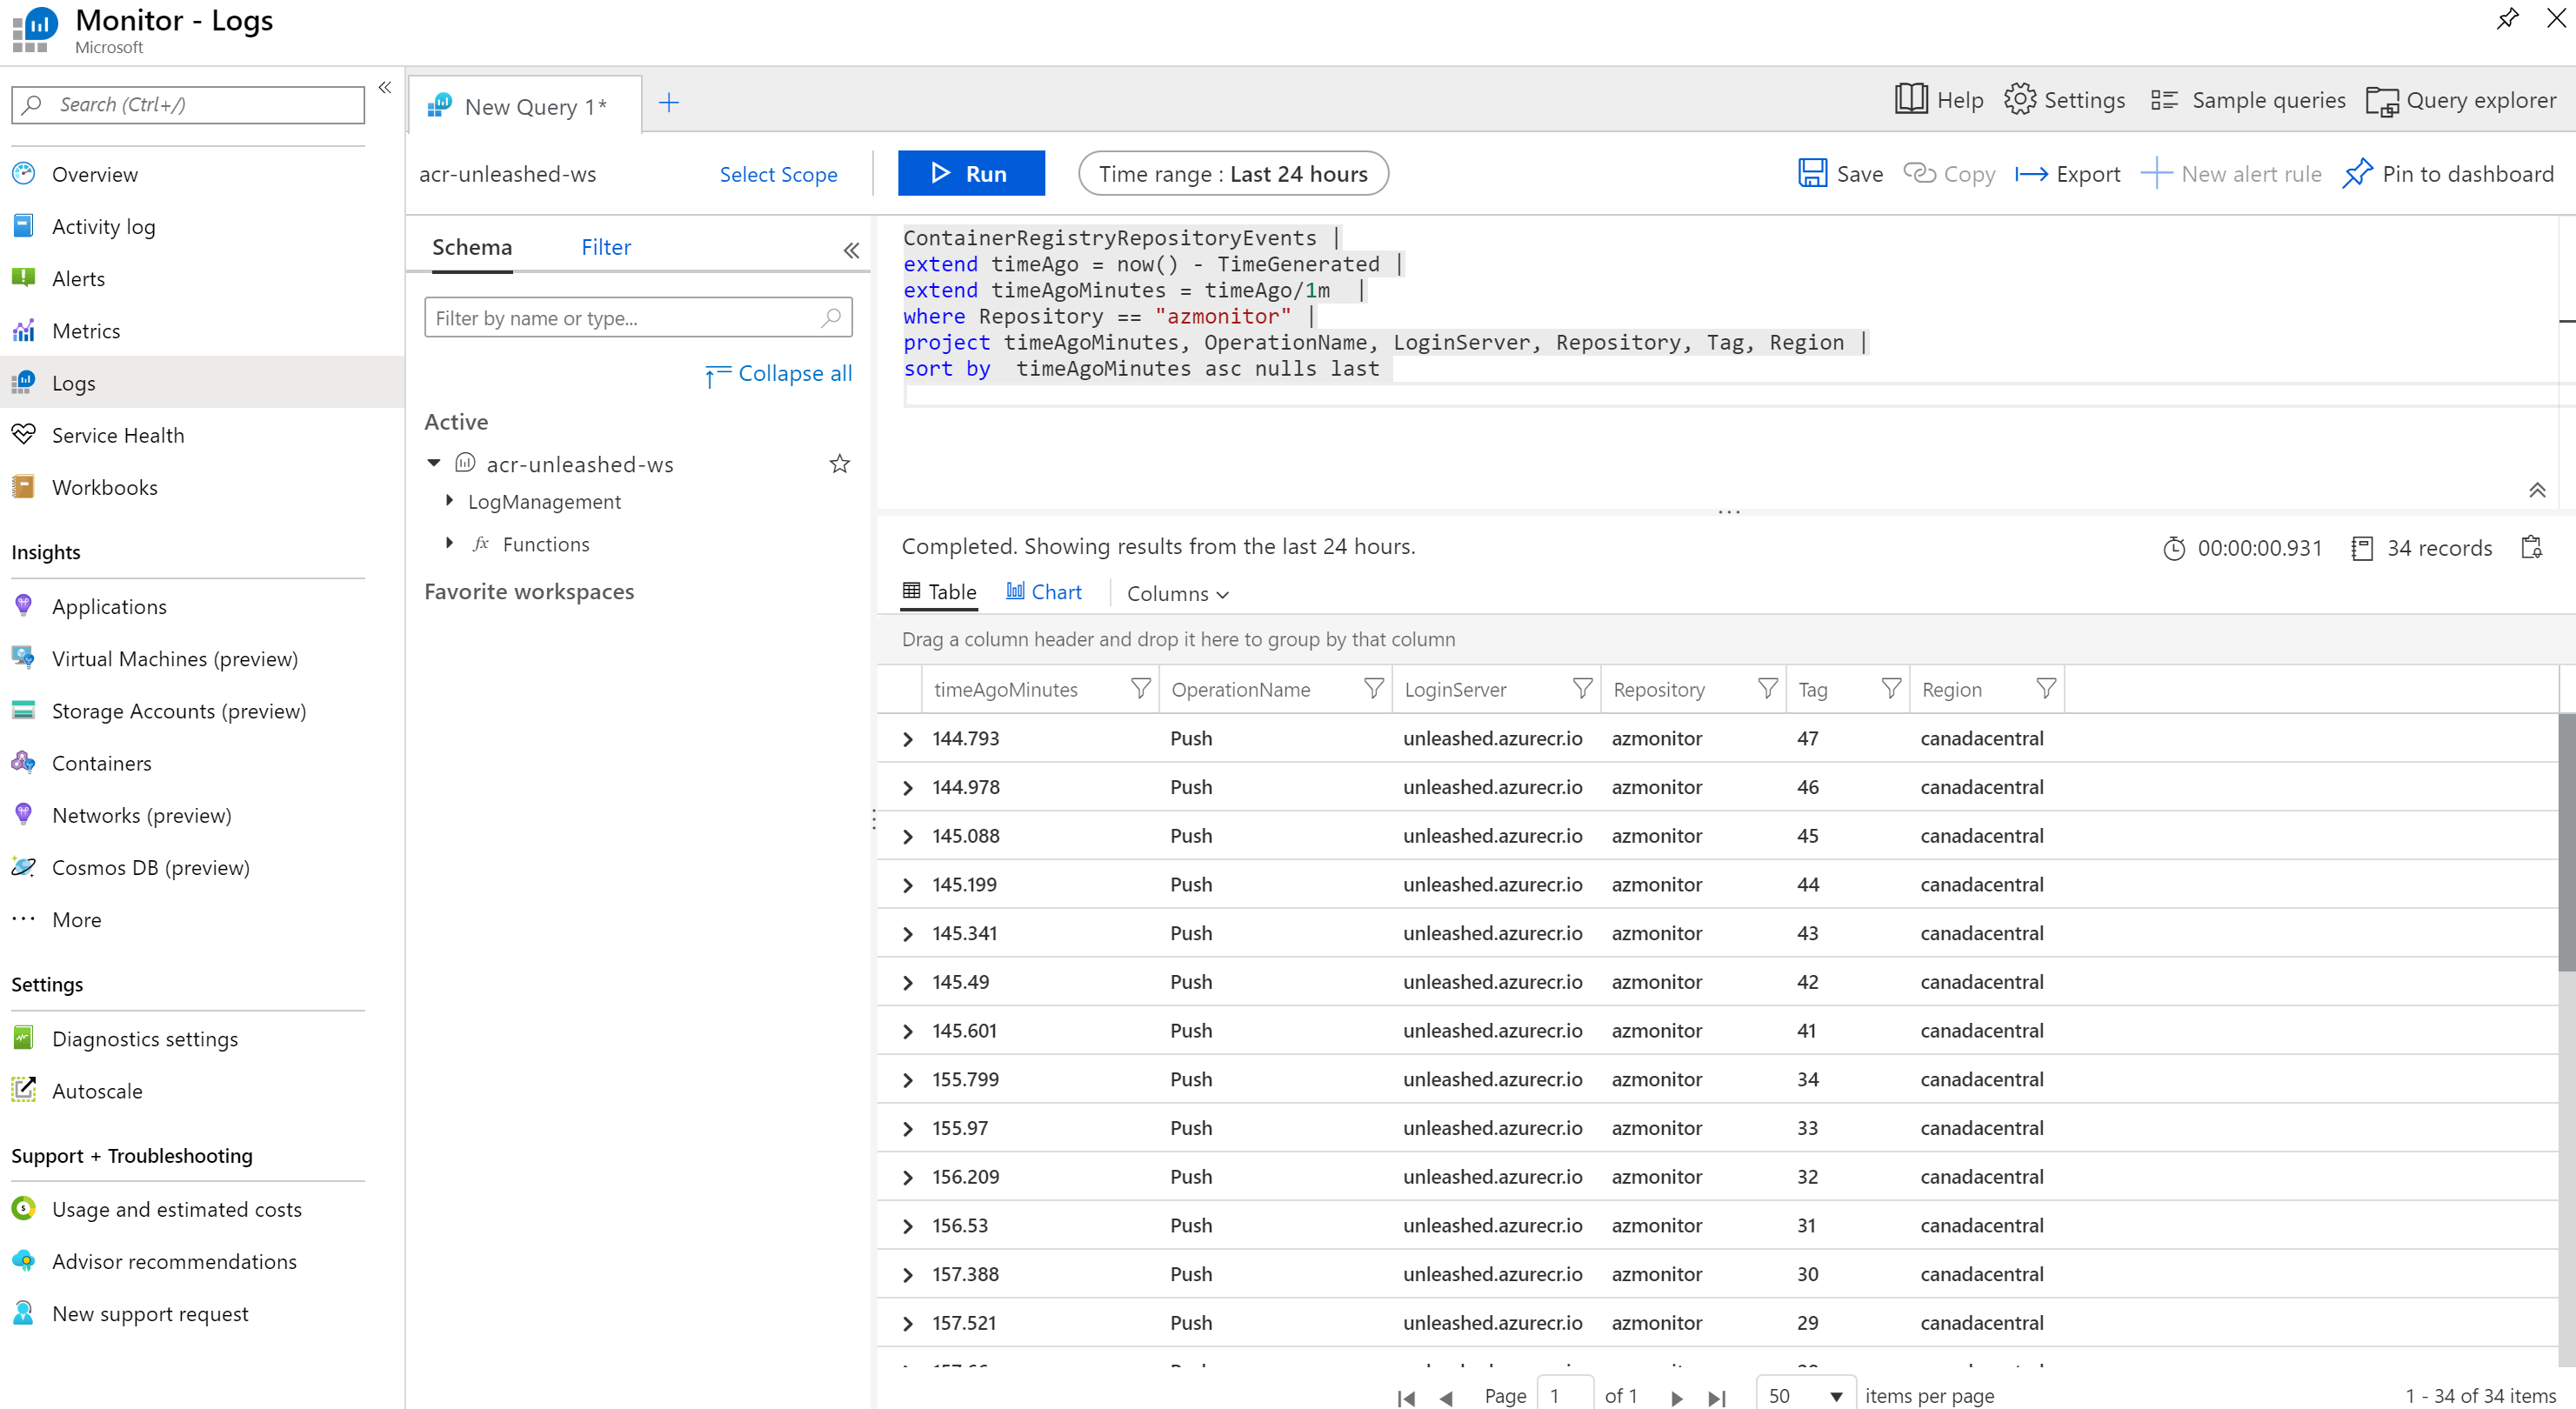Click the Select Scope link

click(779, 174)
